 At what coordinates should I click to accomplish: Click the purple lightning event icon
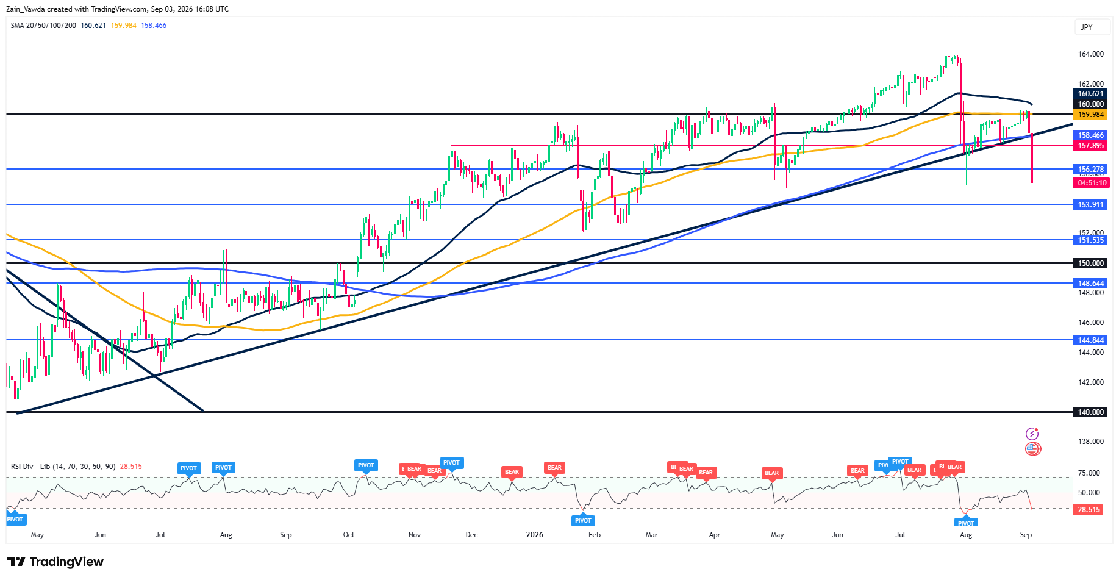click(x=1032, y=434)
